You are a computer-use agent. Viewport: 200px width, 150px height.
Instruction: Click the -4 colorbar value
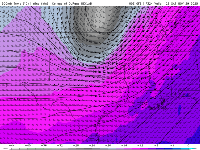172,145
